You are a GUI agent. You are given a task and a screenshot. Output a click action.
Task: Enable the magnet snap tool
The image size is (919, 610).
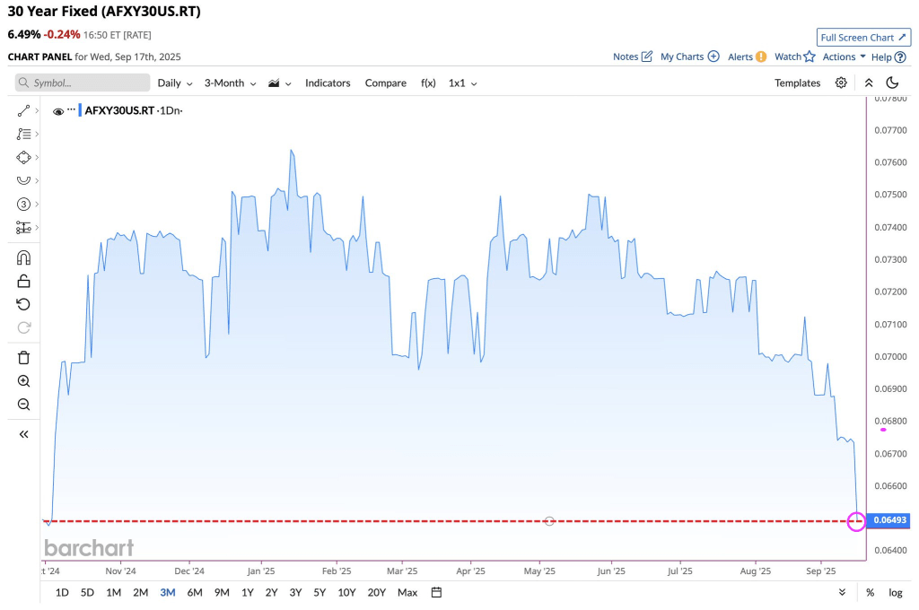24,258
